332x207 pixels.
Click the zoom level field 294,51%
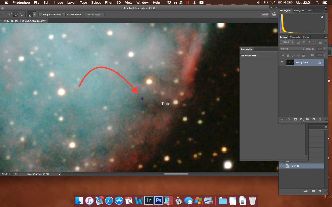click(6, 174)
